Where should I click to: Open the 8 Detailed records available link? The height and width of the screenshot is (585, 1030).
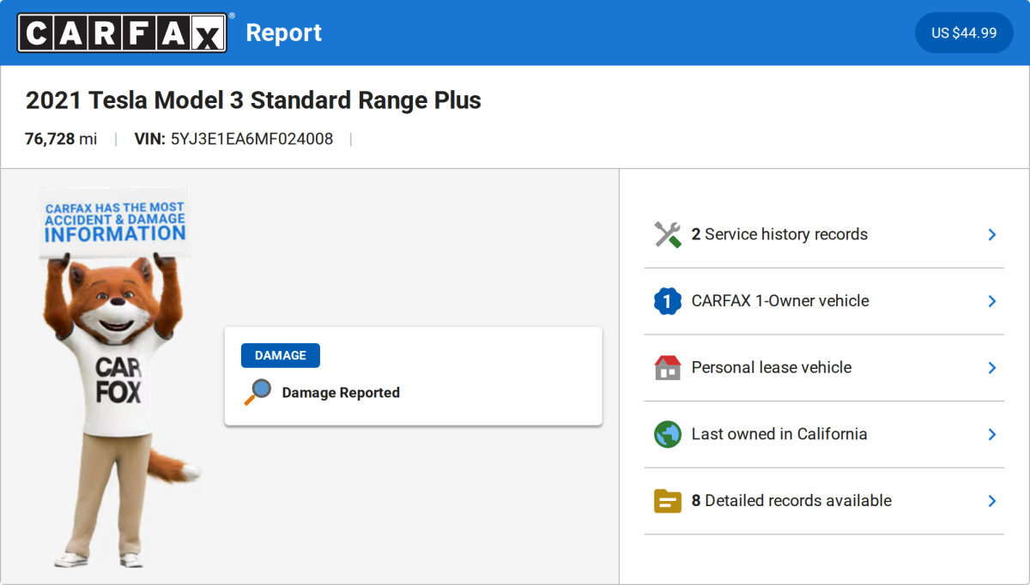pos(791,501)
